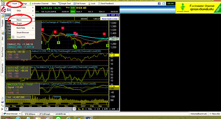Screen dimensions: 221x119
Task: Click the right arrow of chart scrollbar
Action: 74,109
